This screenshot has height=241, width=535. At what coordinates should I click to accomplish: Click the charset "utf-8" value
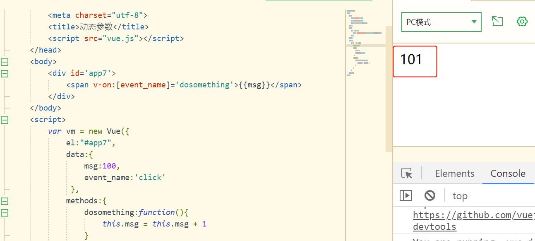pyautogui.click(x=127, y=15)
